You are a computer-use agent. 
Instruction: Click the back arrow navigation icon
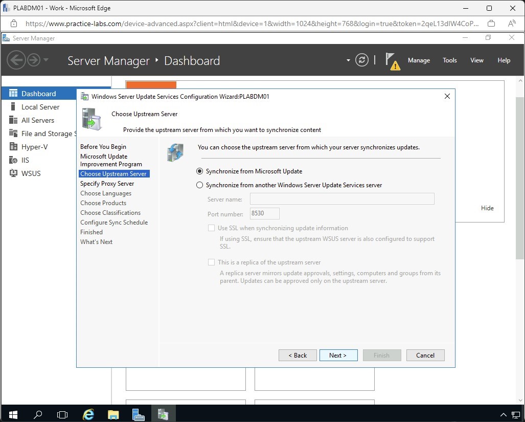coord(16,60)
